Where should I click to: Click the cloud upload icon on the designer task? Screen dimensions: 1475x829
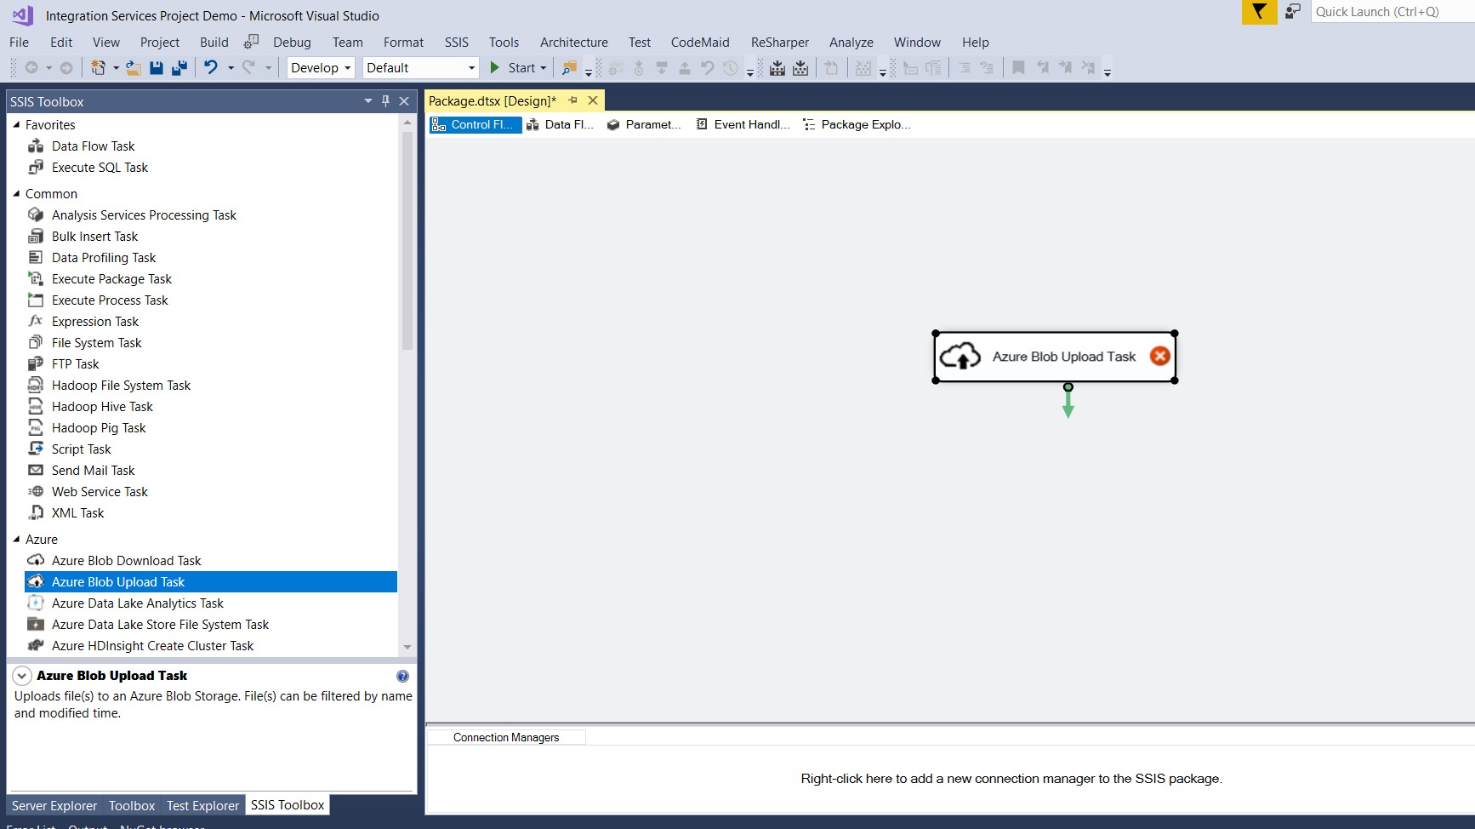point(960,357)
